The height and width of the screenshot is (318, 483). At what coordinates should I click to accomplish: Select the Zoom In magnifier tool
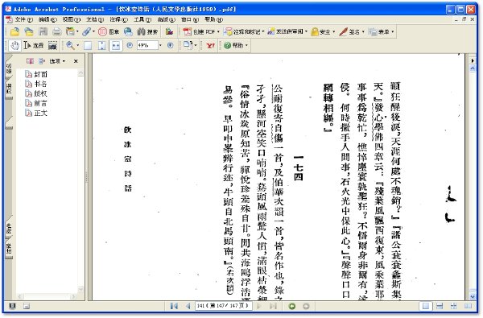(70, 46)
